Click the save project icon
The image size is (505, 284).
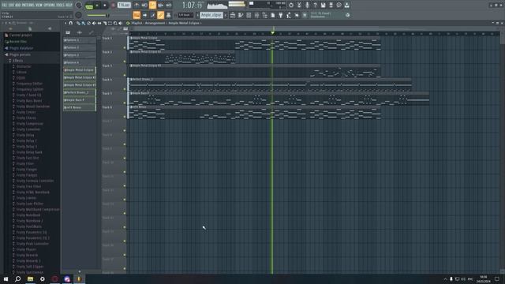(323, 6)
